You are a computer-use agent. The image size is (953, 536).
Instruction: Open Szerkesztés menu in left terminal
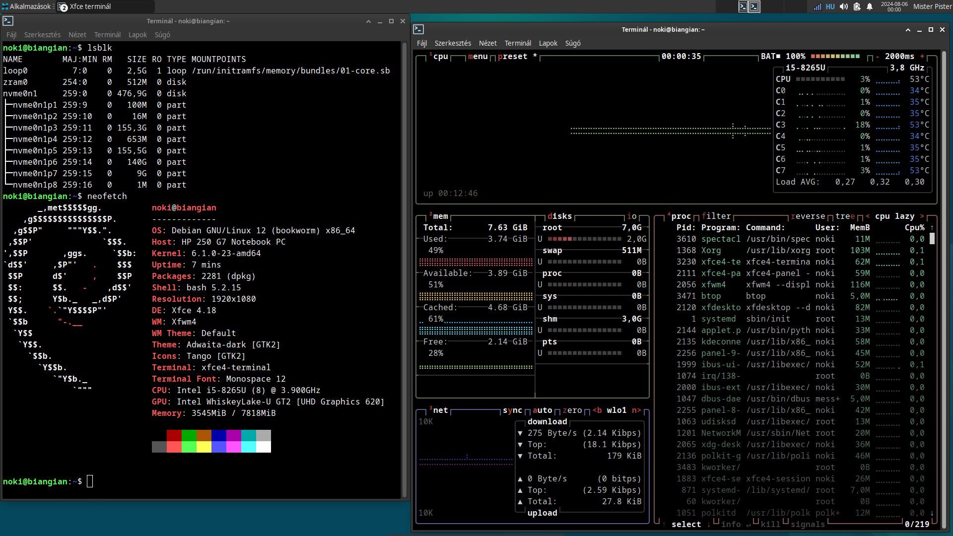pos(42,35)
